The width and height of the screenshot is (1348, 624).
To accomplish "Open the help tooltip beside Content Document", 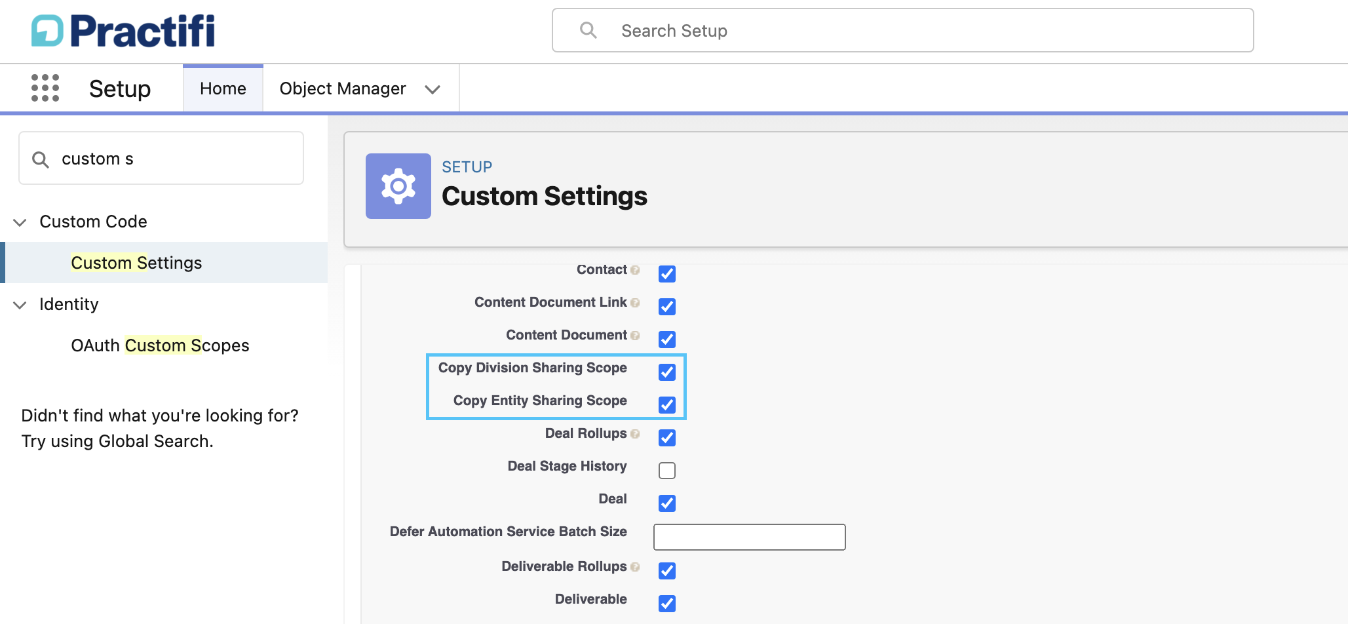I will click(x=635, y=336).
